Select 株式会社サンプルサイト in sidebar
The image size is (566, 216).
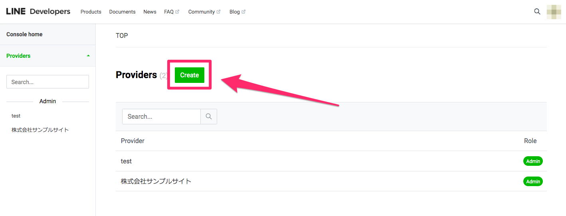40,130
